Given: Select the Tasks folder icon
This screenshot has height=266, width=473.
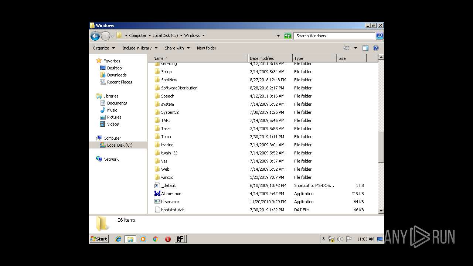Looking at the screenshot, I should pos(157,129).
